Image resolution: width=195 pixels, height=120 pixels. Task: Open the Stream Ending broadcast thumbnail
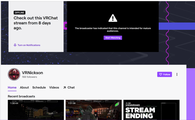click(151, 110)
